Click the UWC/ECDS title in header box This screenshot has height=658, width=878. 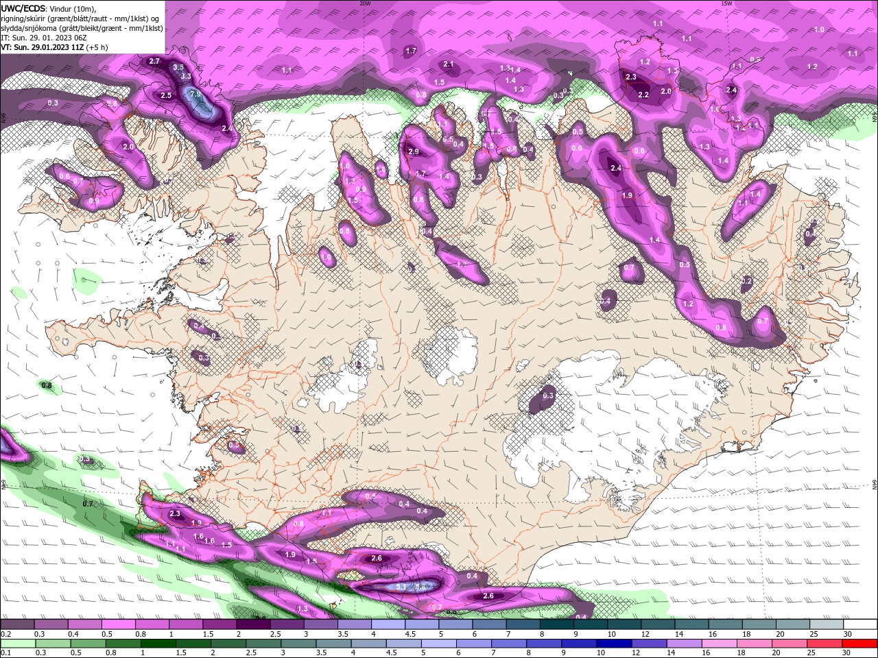(24, 8)
